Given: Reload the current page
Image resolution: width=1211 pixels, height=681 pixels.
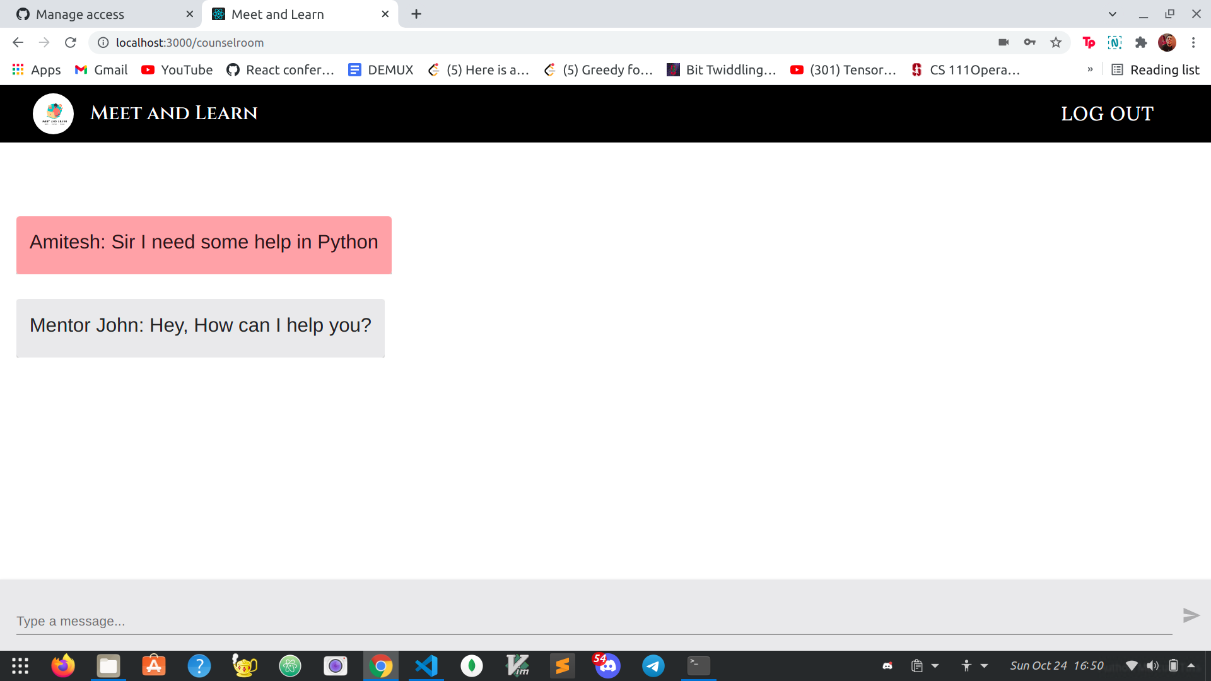Looking at the screenshot, I should [71, 42].
